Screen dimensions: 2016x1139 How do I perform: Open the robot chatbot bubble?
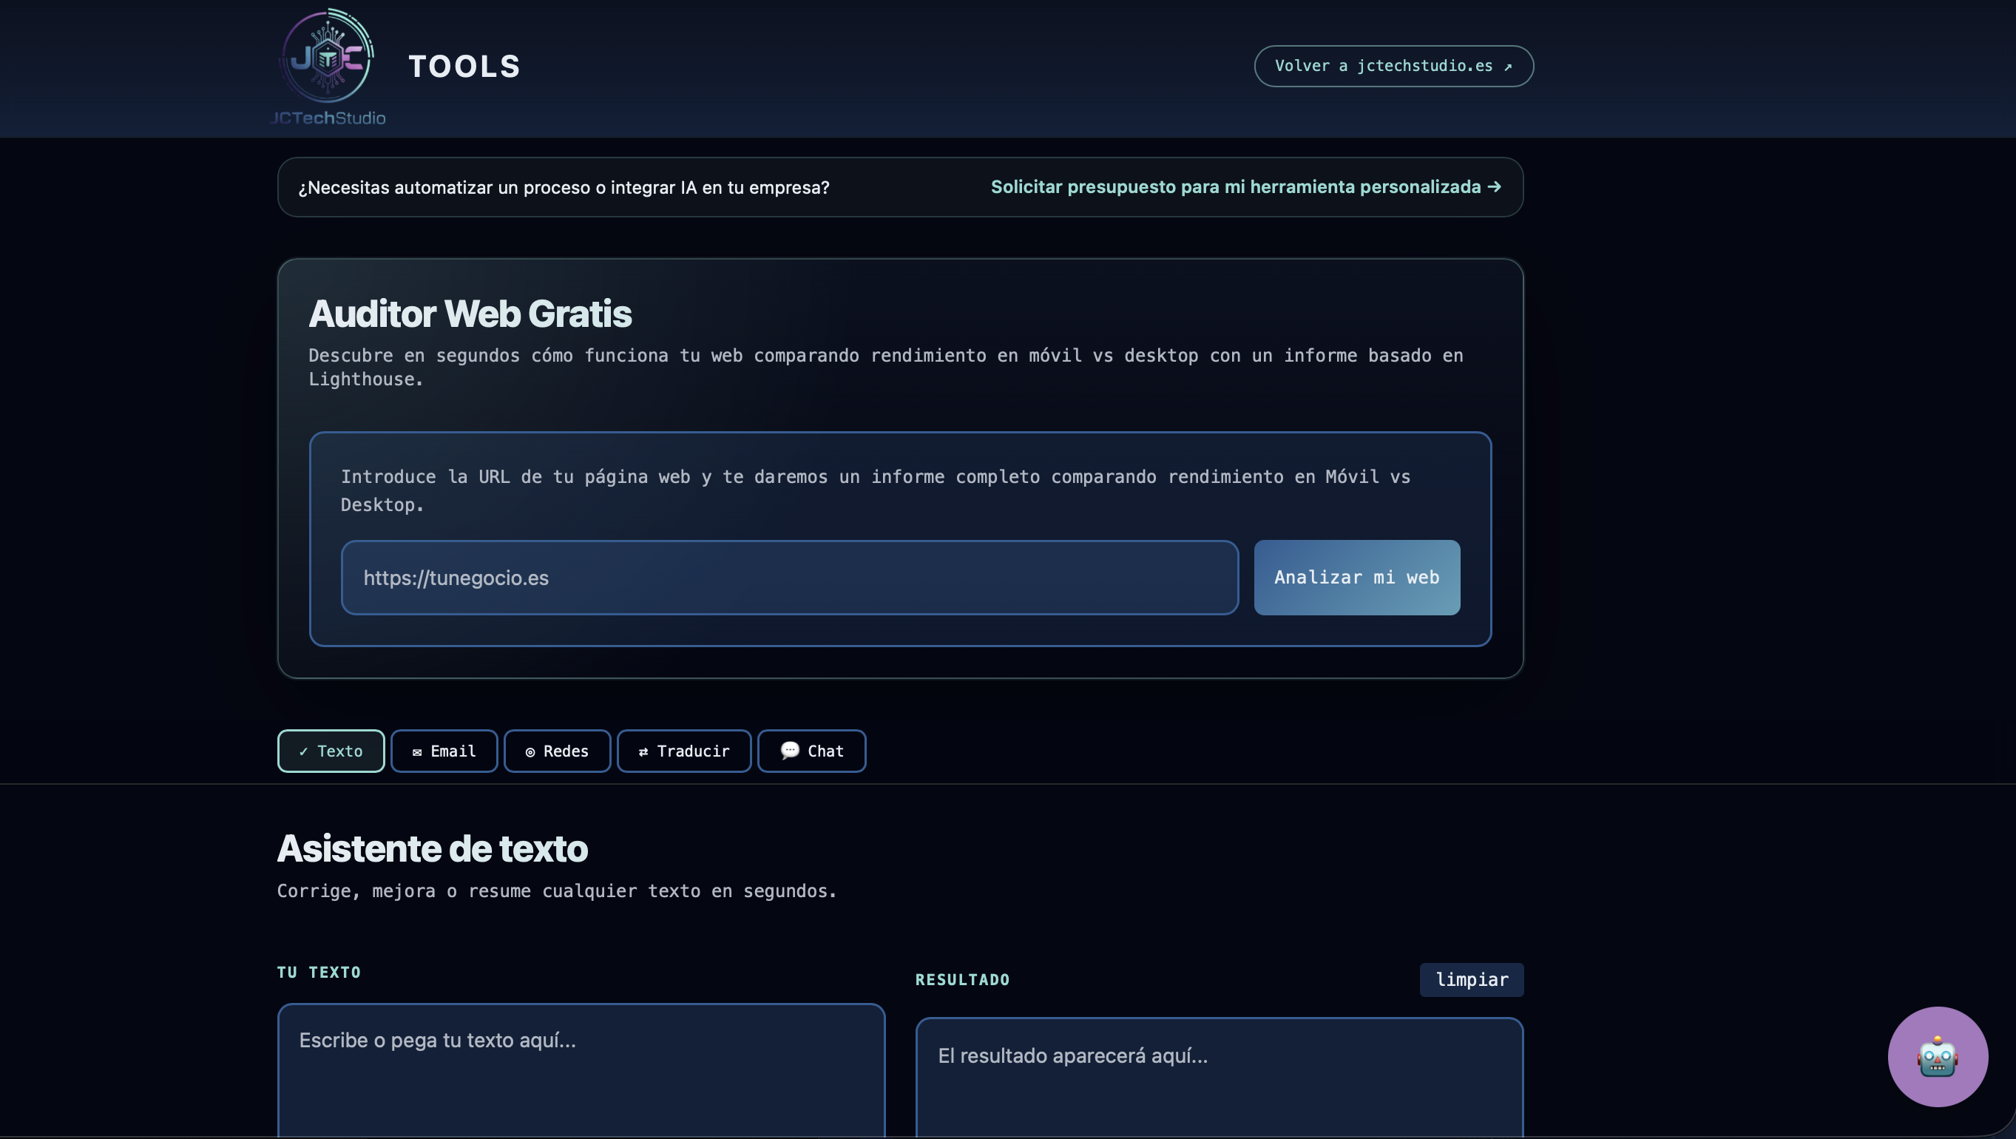(1938, 1056)
